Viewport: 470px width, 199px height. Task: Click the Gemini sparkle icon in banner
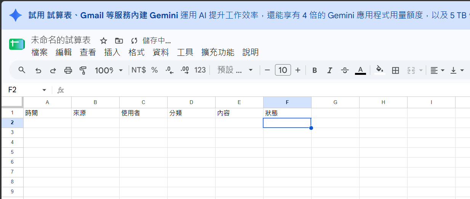click(16, 15)
